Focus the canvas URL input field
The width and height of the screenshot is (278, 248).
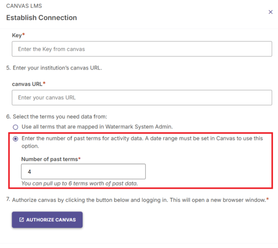pos(142,97)
